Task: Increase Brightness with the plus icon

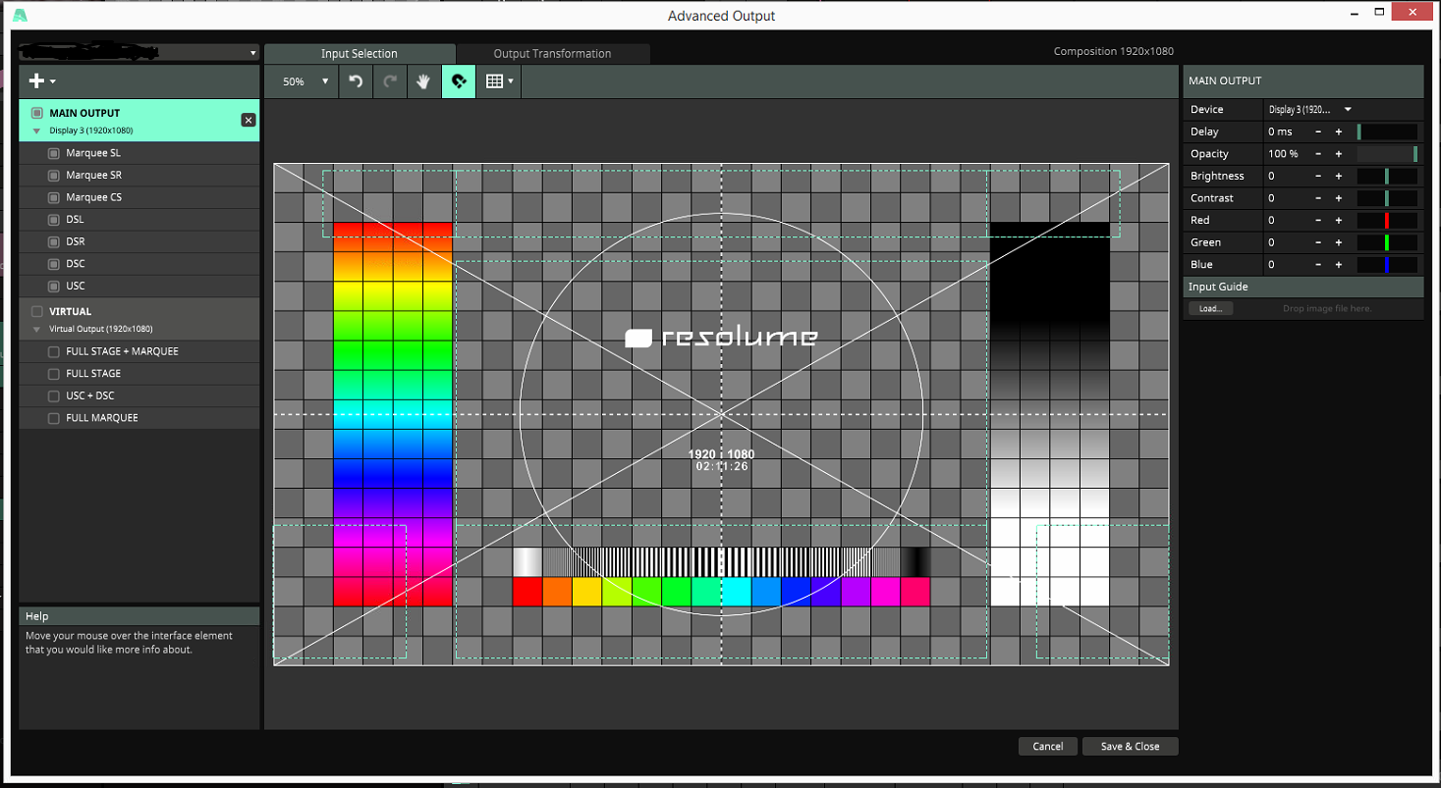Action: click(x=1338, y=177)
